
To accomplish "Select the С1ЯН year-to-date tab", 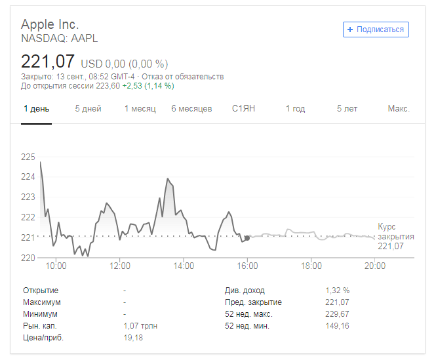I will (243, 108).
